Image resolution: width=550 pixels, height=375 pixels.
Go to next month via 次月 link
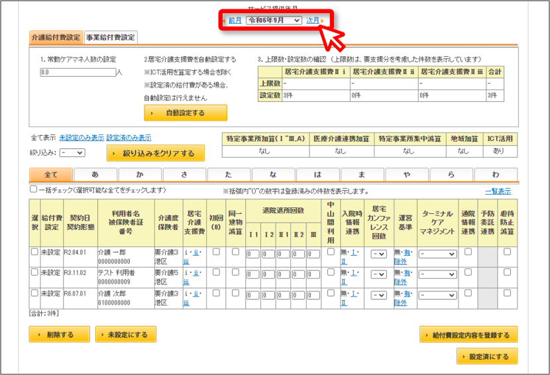tap(313, 21)
